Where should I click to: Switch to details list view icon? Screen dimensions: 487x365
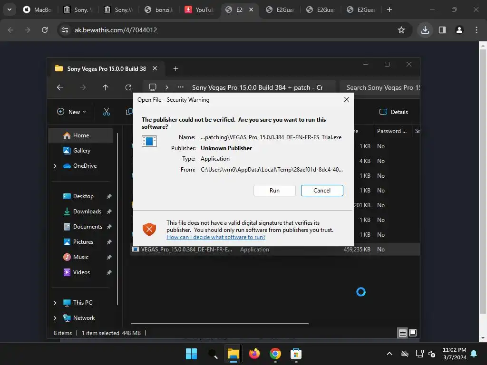[x=402, y=333]
